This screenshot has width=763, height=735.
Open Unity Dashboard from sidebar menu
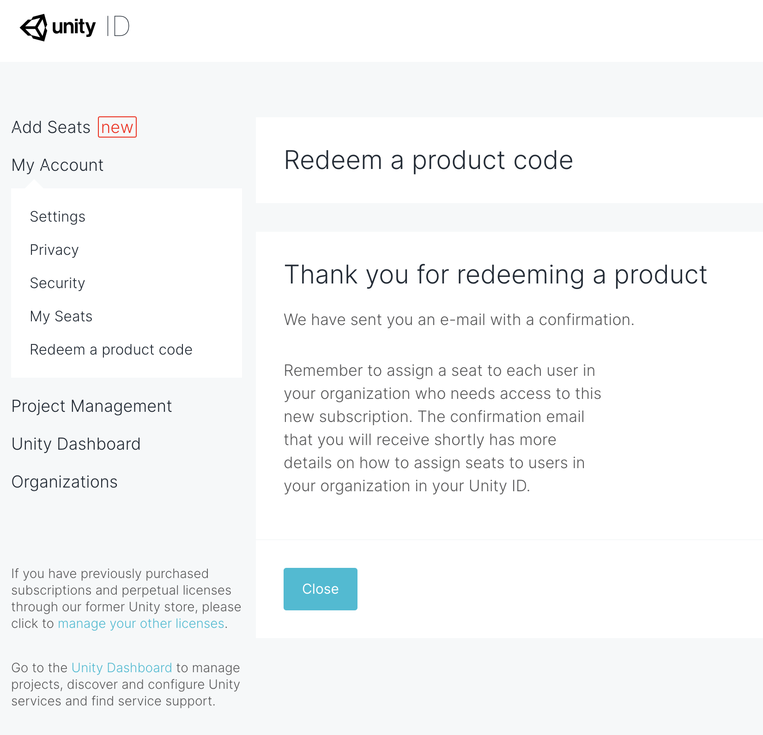[76, 444]
